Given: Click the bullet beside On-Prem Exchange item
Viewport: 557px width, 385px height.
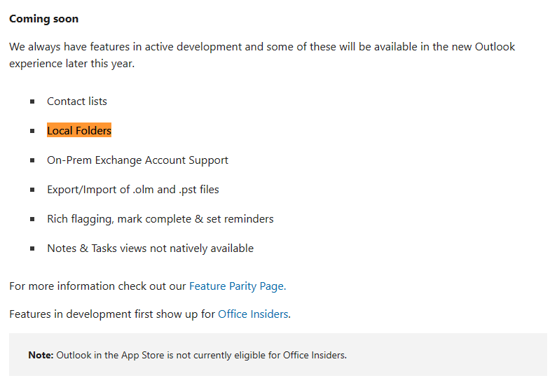Looking at the screenshot, I should [32, 160].
